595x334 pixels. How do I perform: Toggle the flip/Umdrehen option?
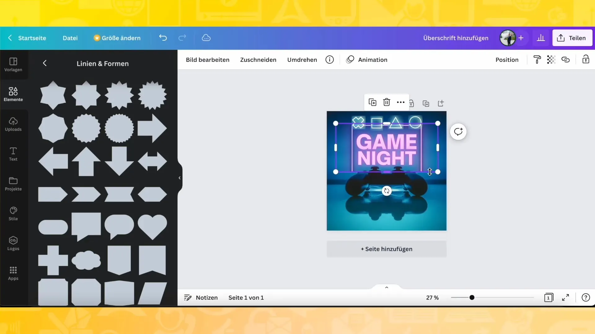coord(302,59)
